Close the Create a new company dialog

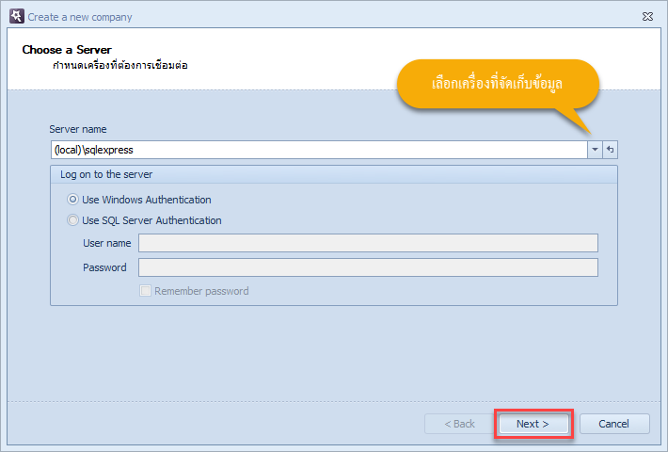point(647,17)
